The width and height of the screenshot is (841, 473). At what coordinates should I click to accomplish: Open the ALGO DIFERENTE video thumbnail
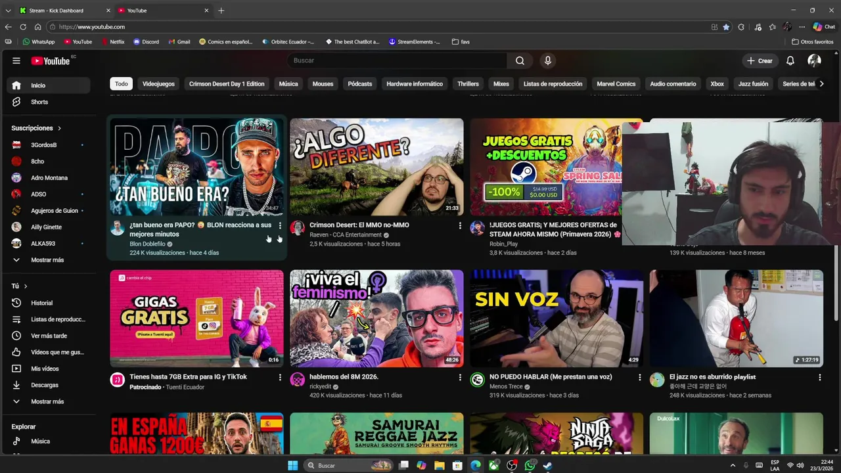click(376, 167)
